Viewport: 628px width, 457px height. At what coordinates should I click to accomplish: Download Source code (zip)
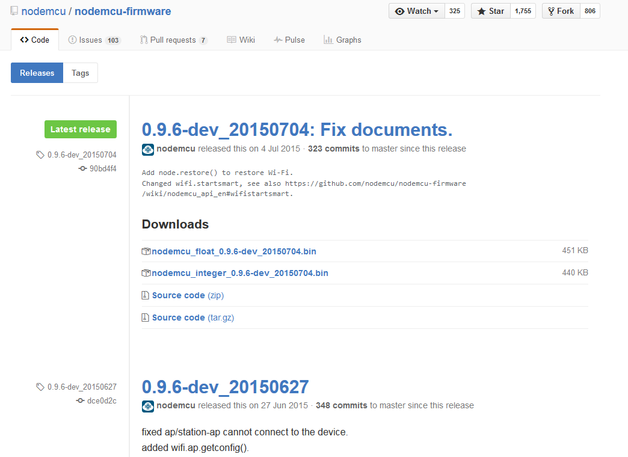pyautogui.click(x=188, y=295)
